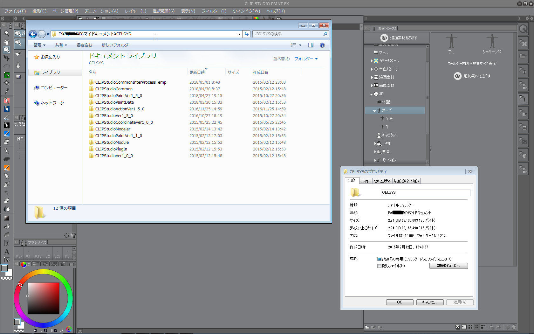Screen dimensions: 534x334
Task: Click the color wheel tab icon
Action: pyautogui.click(x=24, y=264)
